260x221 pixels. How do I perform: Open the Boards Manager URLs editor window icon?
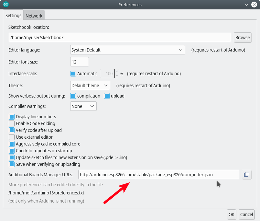(x=246, y=174)
